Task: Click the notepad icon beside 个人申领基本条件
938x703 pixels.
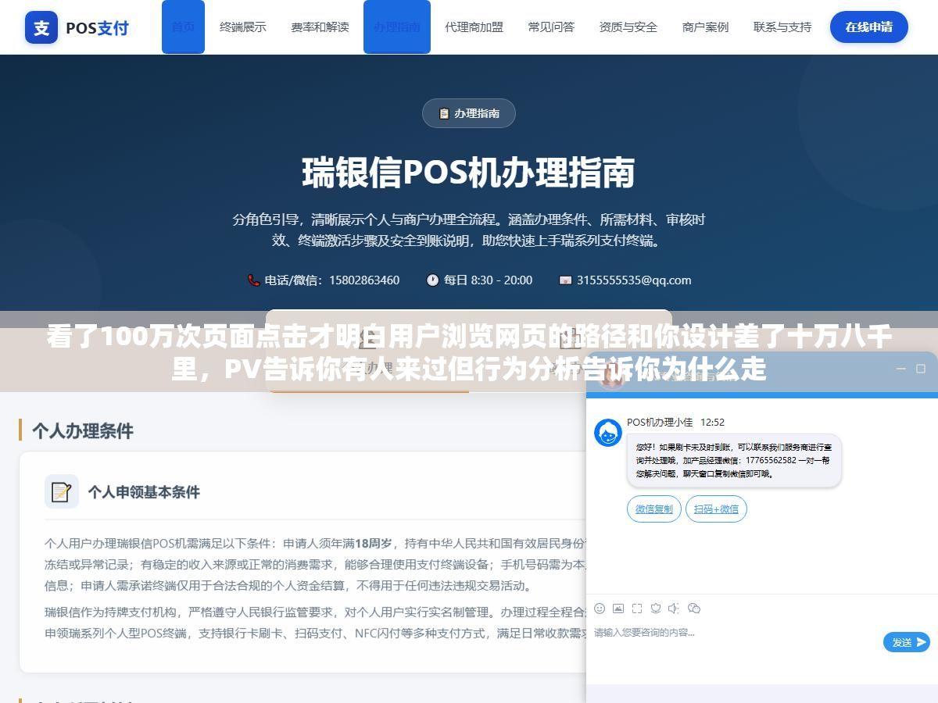Action: pos(61,491)
